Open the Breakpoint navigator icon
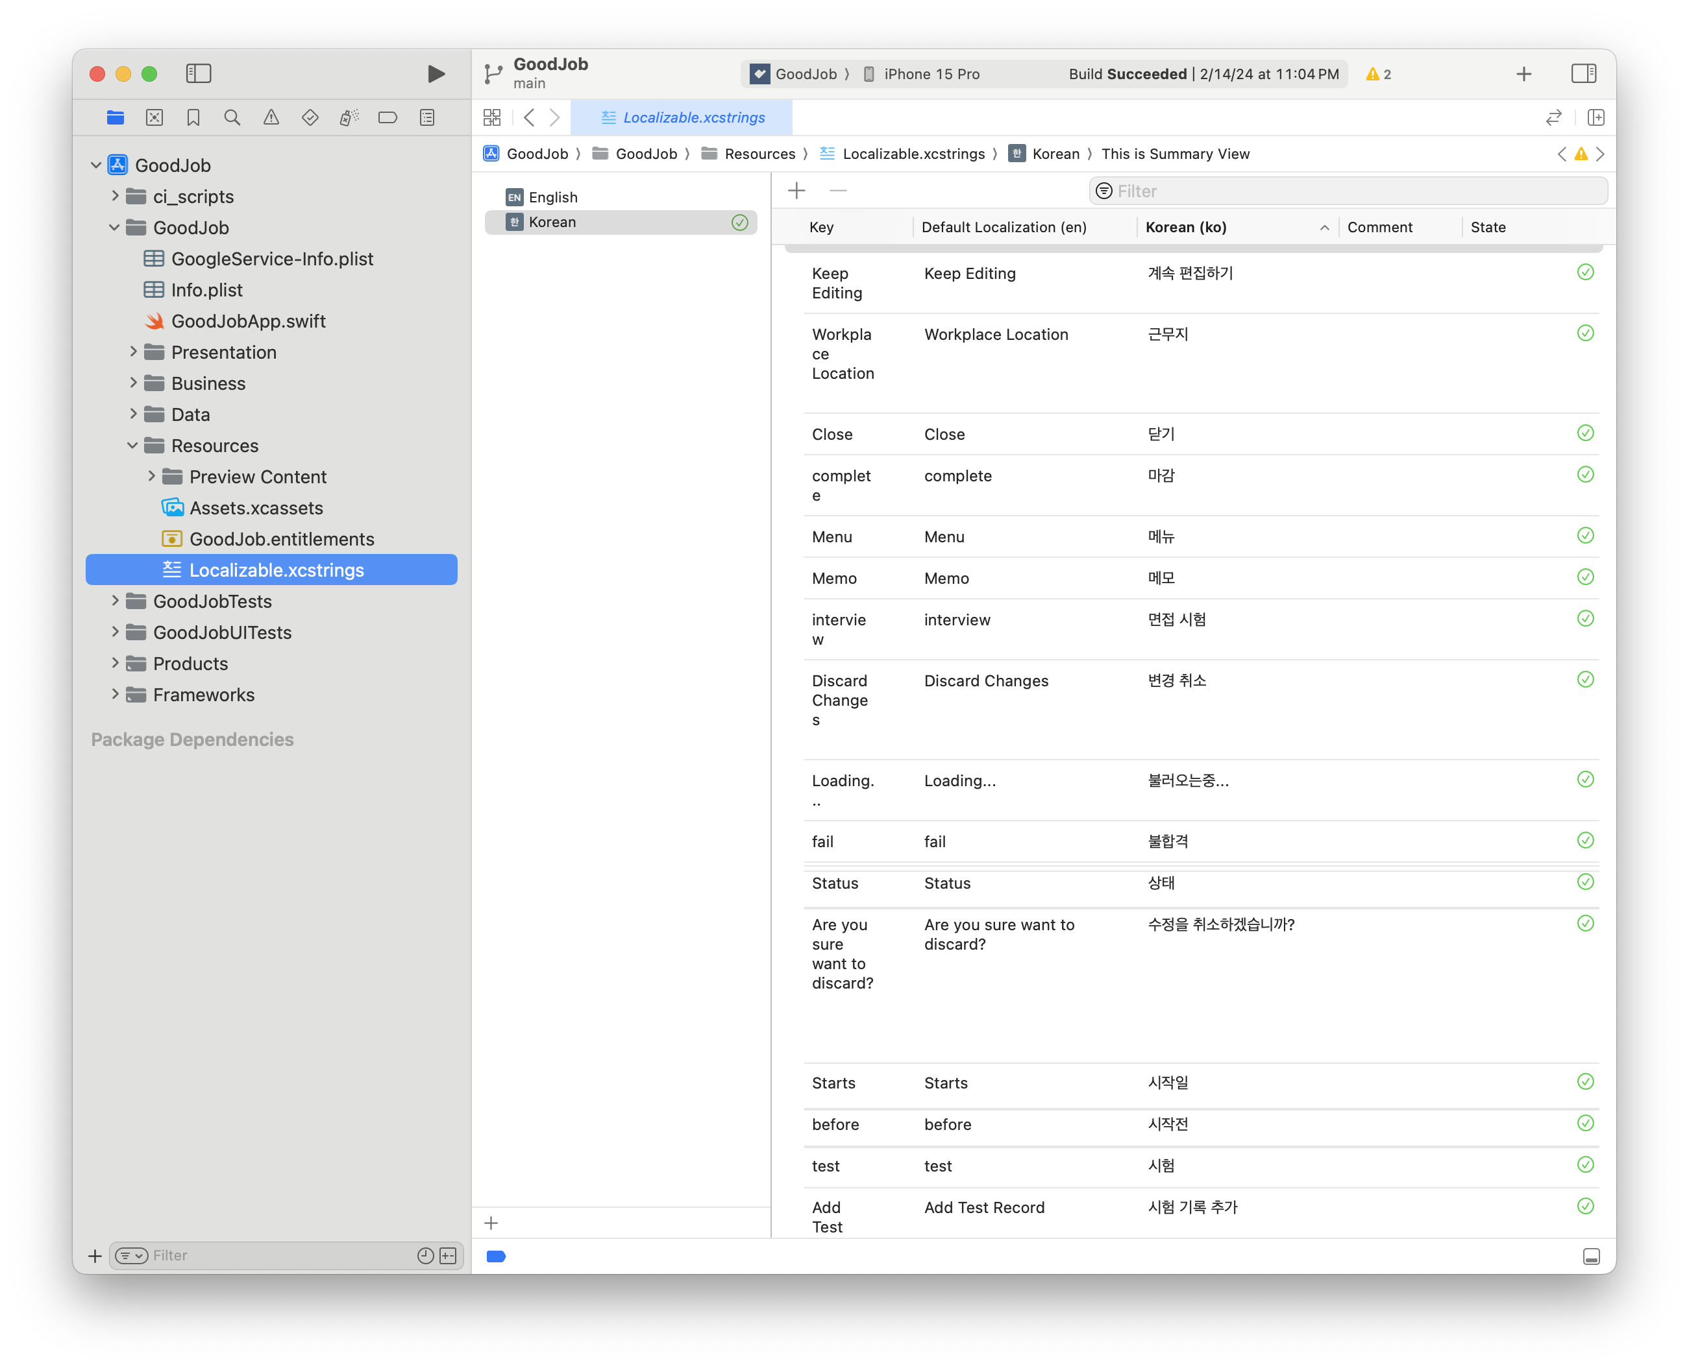The height and width of the screenshot is (1370, 1689). [x=388, y=117]
